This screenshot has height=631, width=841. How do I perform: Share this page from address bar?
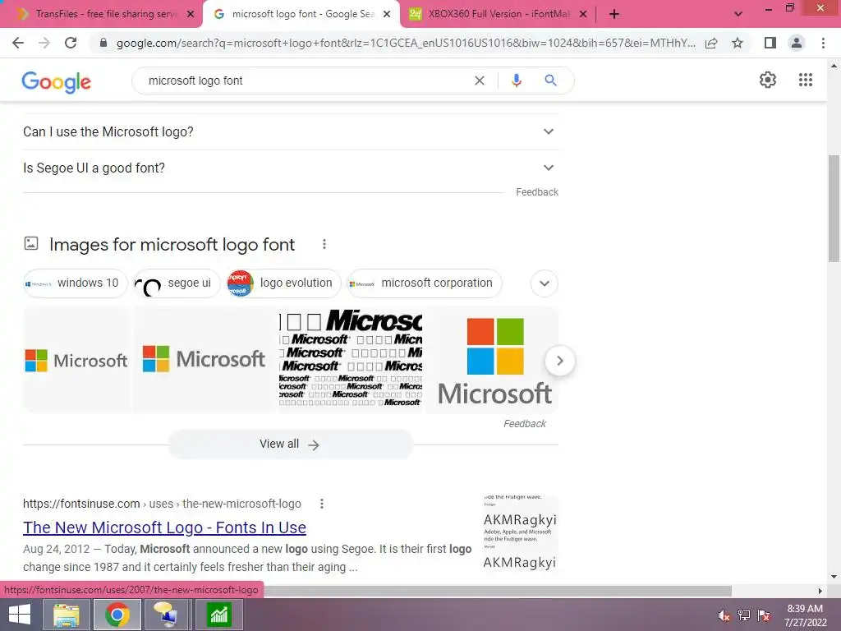(711, 43)
